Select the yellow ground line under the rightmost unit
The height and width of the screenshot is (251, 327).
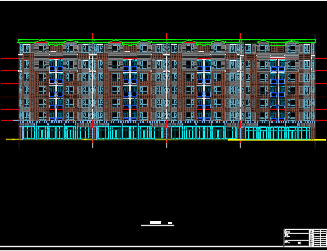click(277, 139)
